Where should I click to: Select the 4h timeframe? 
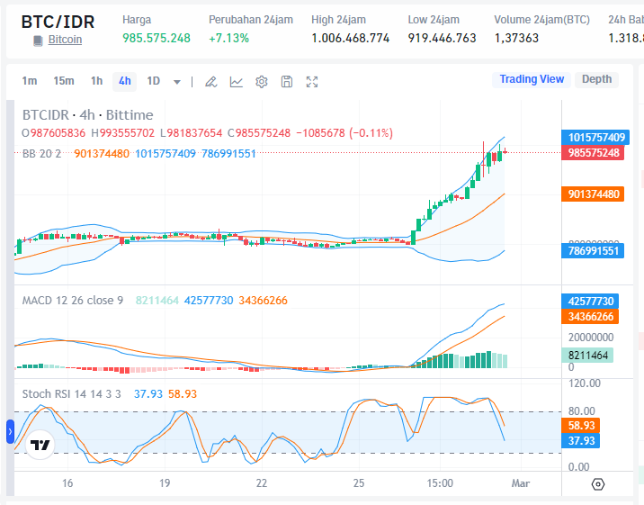(x=124, y=81)
